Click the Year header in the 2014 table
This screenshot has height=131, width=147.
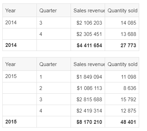click(x=19, y=10)
